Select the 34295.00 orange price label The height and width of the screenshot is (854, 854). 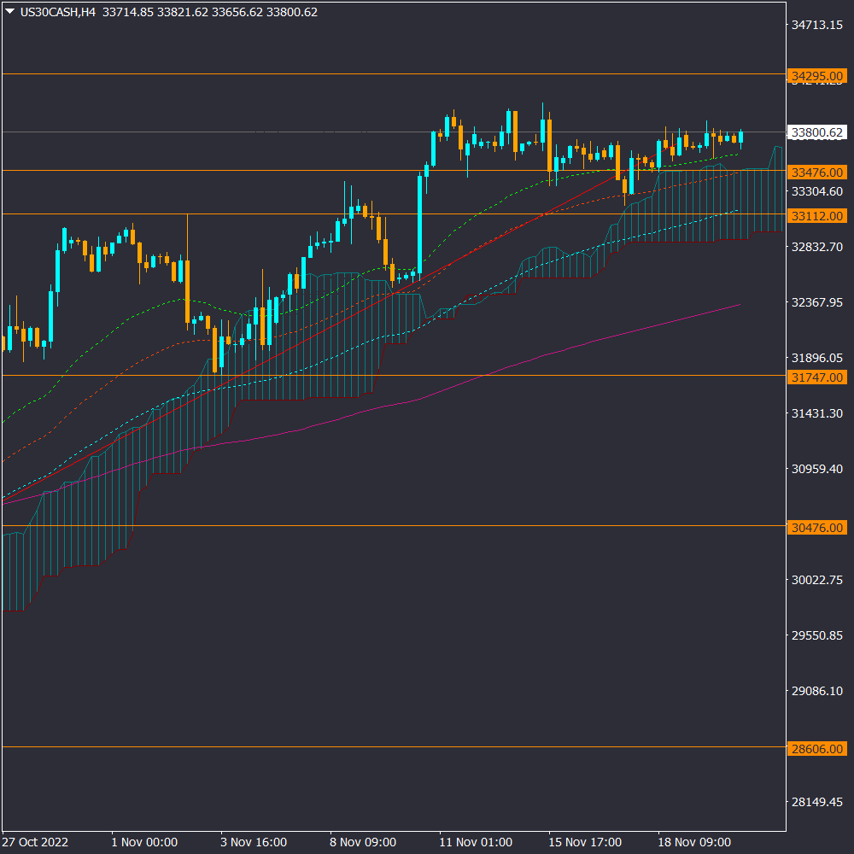click(818, 76)
